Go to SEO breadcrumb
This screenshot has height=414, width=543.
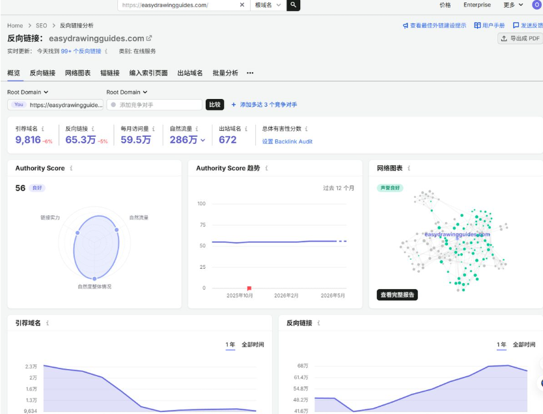(x=41, y=25)
